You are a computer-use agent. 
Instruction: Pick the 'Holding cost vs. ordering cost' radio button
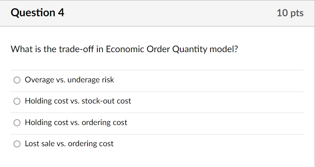point(17,122)
